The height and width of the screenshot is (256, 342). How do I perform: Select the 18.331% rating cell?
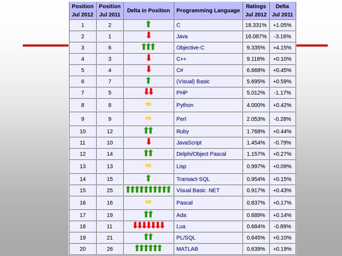[256, 25]
